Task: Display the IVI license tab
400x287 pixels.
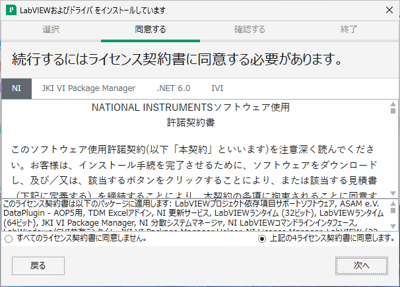Action: [x=217, y=88]
